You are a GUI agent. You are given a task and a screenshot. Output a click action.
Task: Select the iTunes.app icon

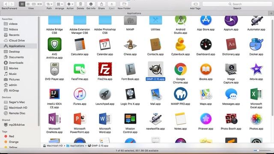point(80,94)
